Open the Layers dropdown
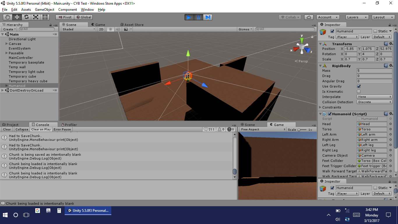 356,17
